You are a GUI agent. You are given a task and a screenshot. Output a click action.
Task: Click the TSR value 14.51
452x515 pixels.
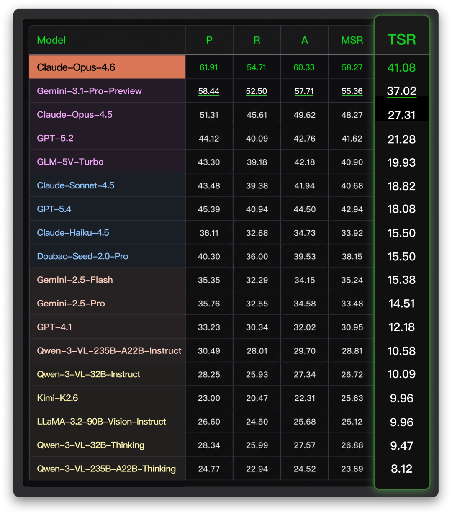click(402, 304)
